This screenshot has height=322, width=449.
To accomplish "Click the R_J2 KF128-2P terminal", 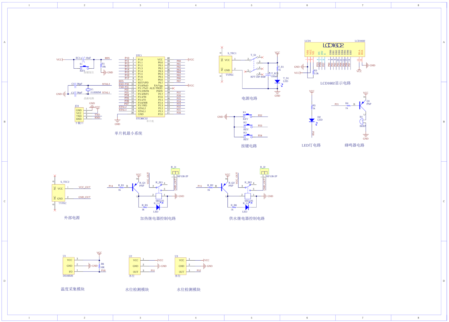I will [265, 172].
